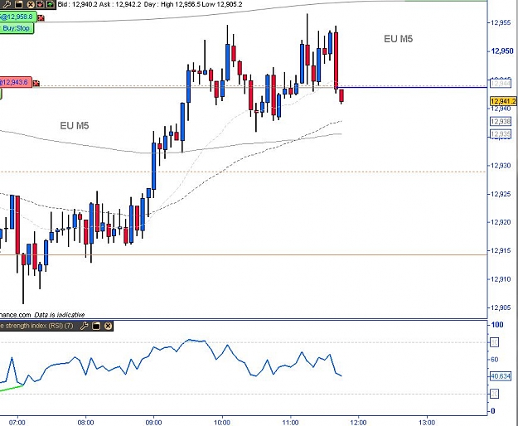Click the green up-arrow icon in the top toolbar
The height and width of the screenshot is (426, 518).
click(51, 4)
